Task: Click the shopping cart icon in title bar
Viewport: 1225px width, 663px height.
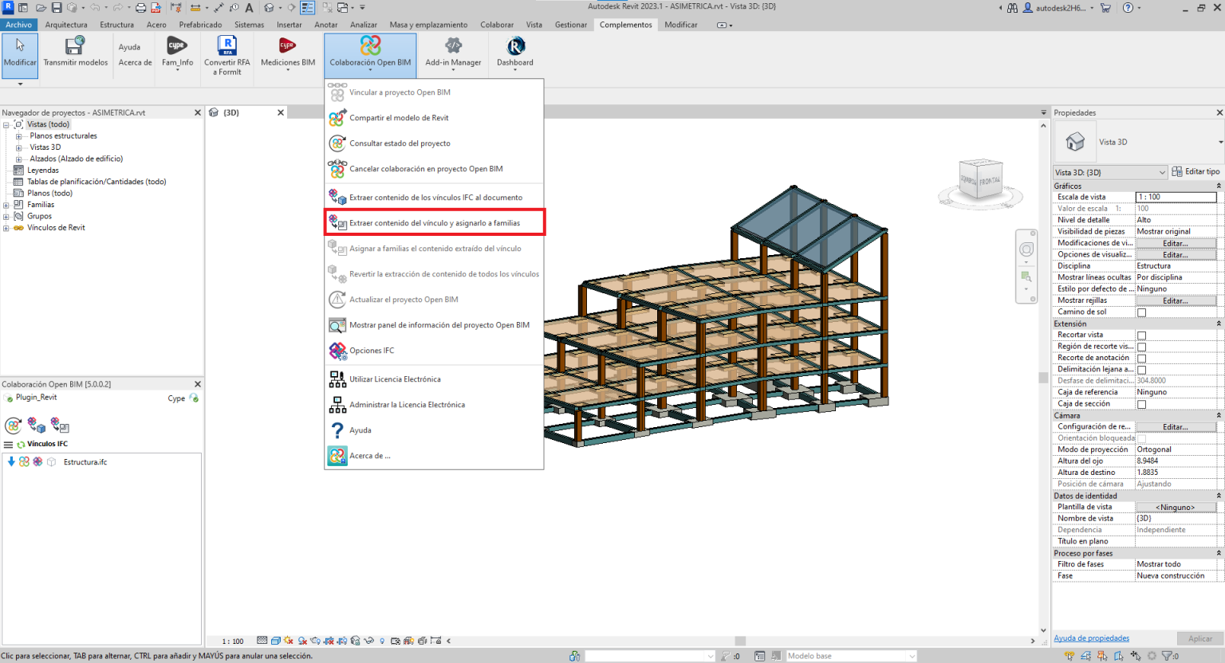Action: tap(1105, 7)
